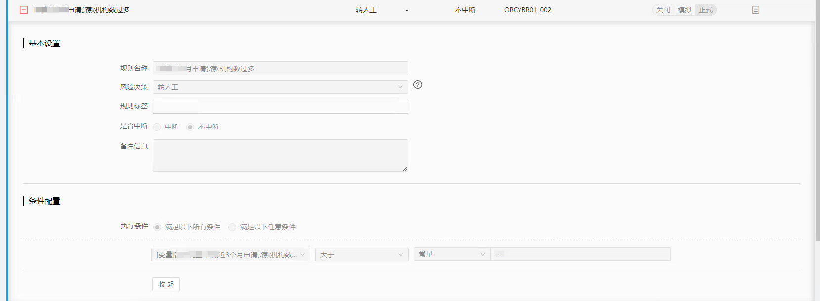Open the variable dropdown 近3个月申请贷款机构数
Screen dimensions: 820x301
pos(231,255)
